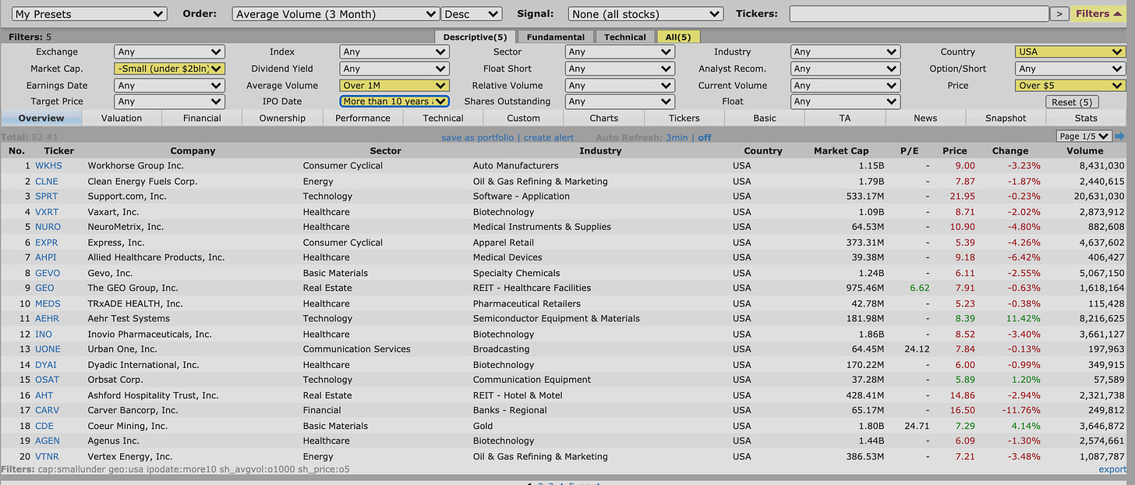Select the Charts view tab

pos(604,119)
